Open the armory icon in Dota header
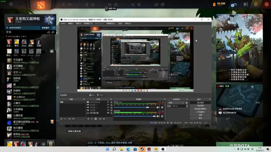The width and height of the screenshot is (271, 152). [x=246, y=4]
